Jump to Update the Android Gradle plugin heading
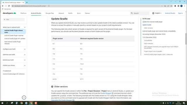The width and height of the screenshot is (187, 105). click(x=153, y=22)
